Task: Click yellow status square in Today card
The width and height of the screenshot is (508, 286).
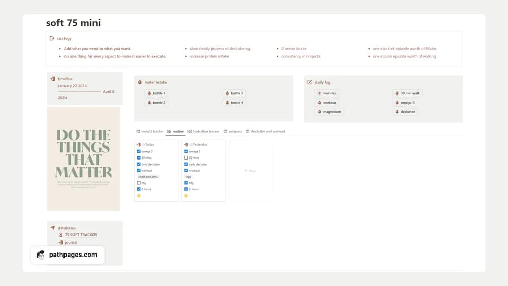Action: [x=139, y=196]
